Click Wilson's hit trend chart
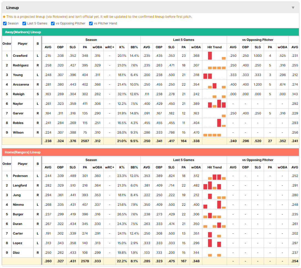The image size is (301, 268). point(214,132)
